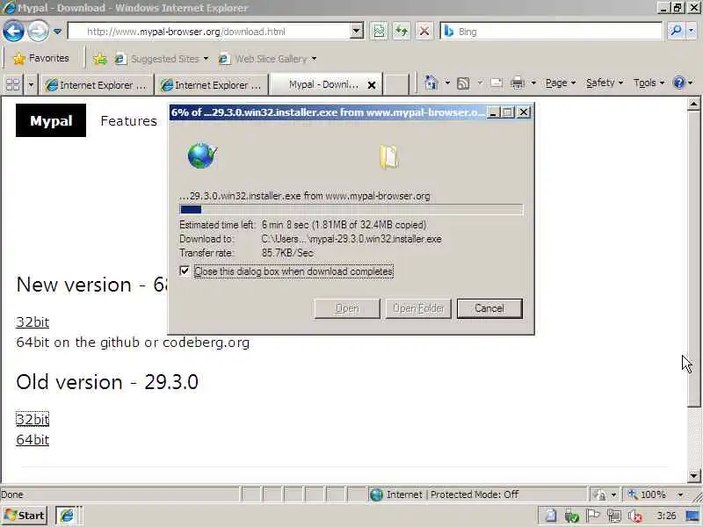Go back with the Back arrow button
This screenshot has height=527, width=703.
coord(13,32)
